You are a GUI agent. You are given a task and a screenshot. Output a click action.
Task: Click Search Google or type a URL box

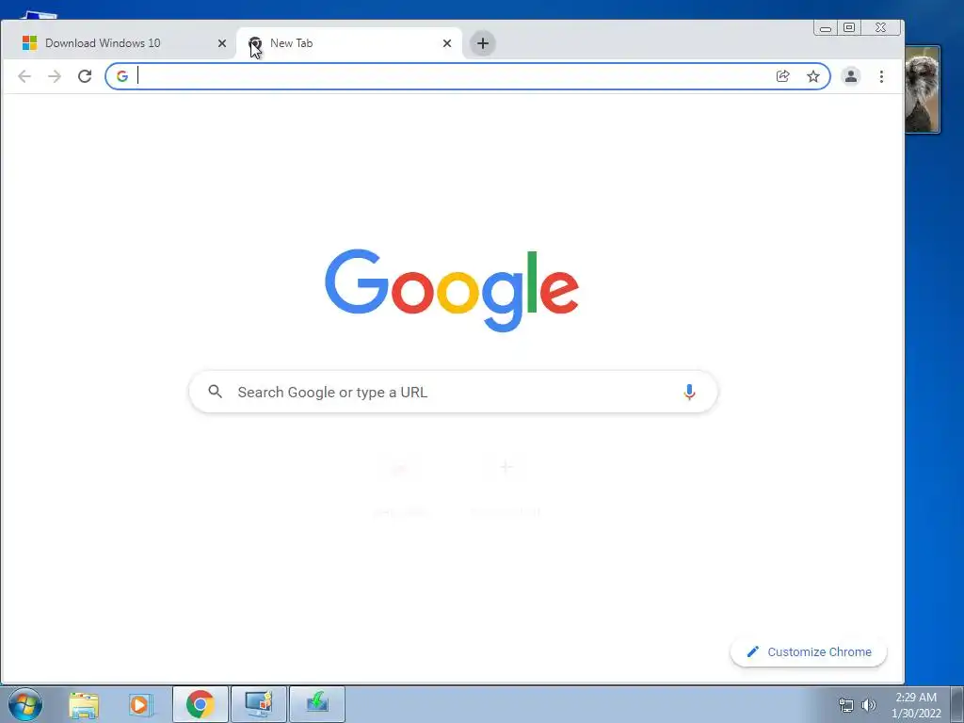click(453, 393)
